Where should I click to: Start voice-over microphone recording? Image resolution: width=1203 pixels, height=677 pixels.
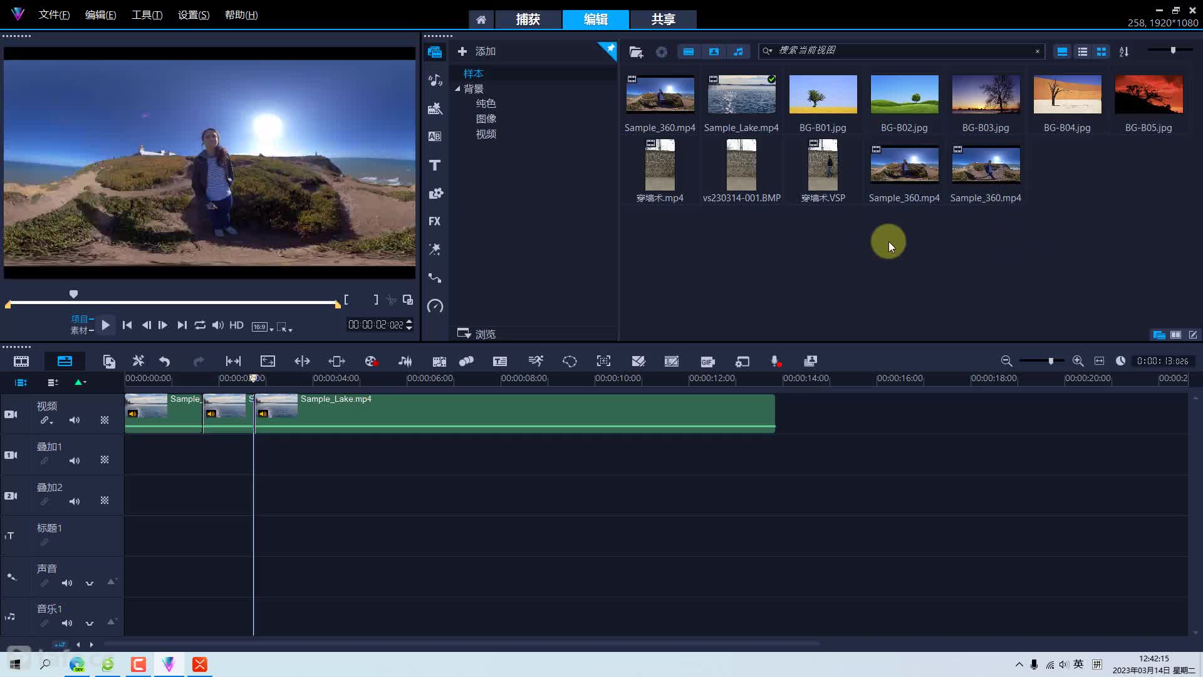tap(776, 361)
